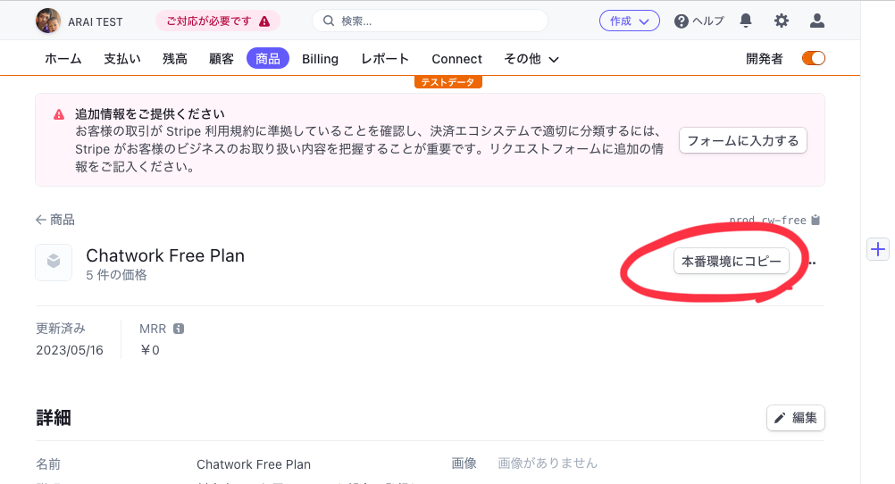
Task: Click 本番環境にコピー button
Action: pyautogui.click(x=732, y=262)
